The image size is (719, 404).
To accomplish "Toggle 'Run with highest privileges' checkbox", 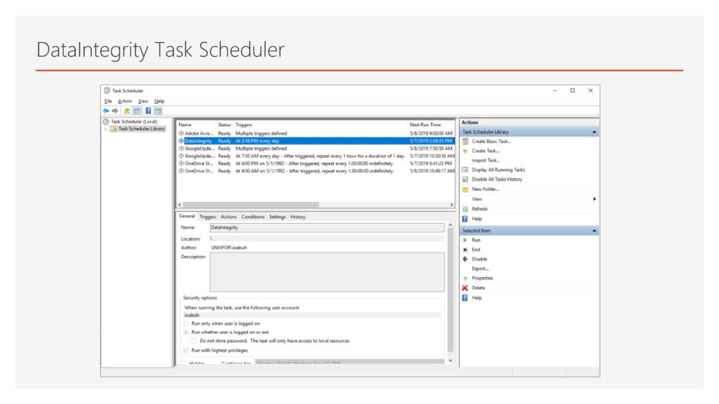I will [x=185, y=350].
